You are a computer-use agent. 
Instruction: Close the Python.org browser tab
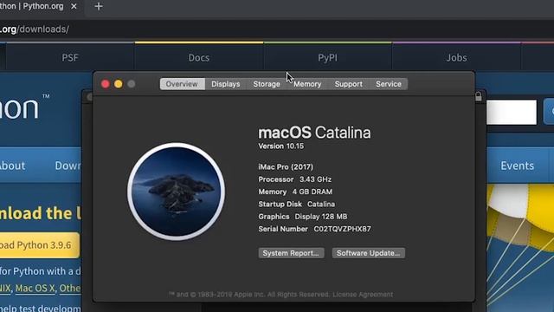74,6
